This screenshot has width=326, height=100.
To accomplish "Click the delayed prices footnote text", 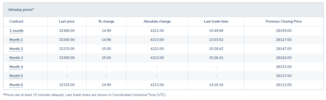I will [84, 95].
